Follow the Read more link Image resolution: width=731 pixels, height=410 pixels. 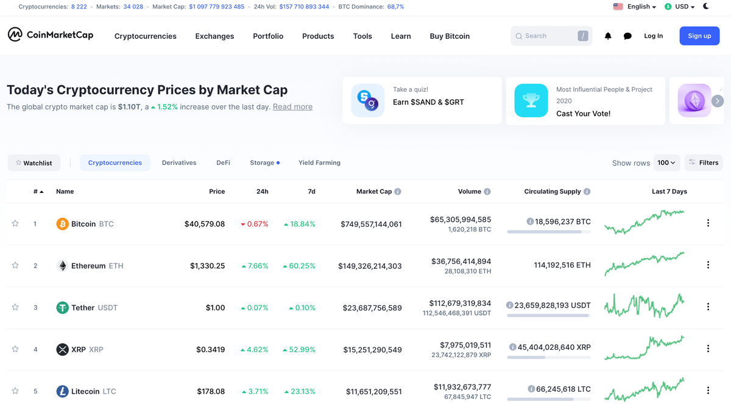pyautogui.click(x=292, y=106)
